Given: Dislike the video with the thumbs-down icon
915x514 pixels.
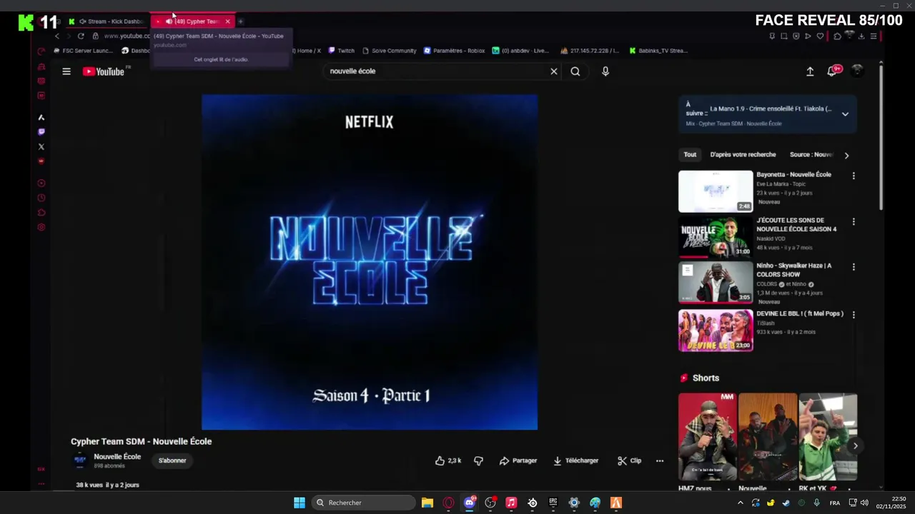Looking at the screenshot, I should click(x=478, y=460).
